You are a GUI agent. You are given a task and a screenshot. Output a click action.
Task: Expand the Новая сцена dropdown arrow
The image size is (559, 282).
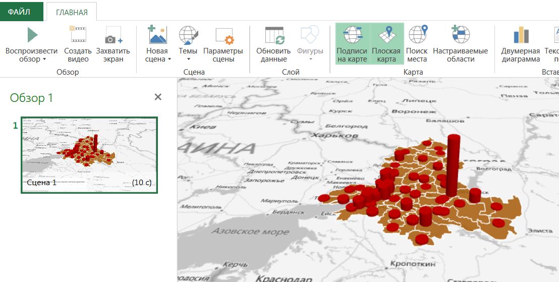[x=169, y=60]
